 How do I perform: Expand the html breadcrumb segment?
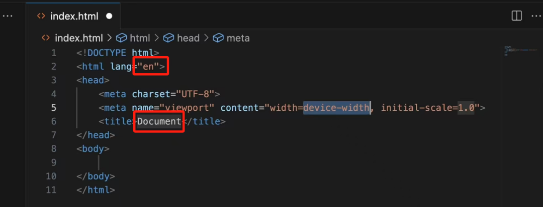(x=140, y=38)
